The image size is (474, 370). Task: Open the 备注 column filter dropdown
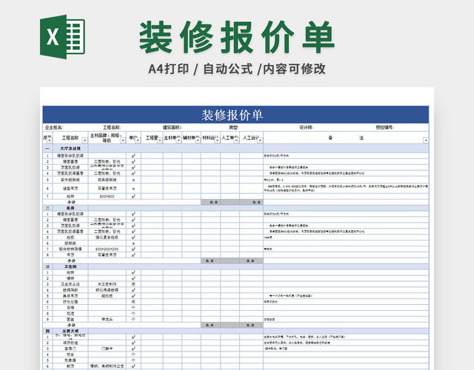click(x=426, y=141)
